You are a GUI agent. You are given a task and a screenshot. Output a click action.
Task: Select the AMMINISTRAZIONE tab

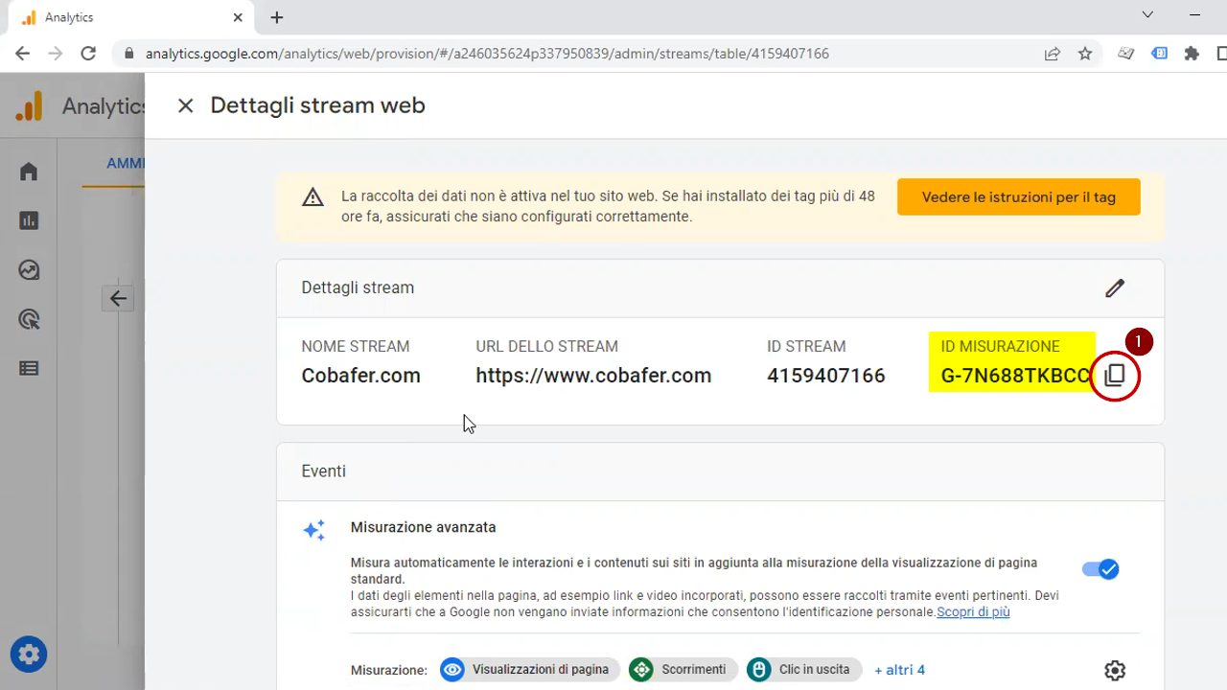(127, 163)
